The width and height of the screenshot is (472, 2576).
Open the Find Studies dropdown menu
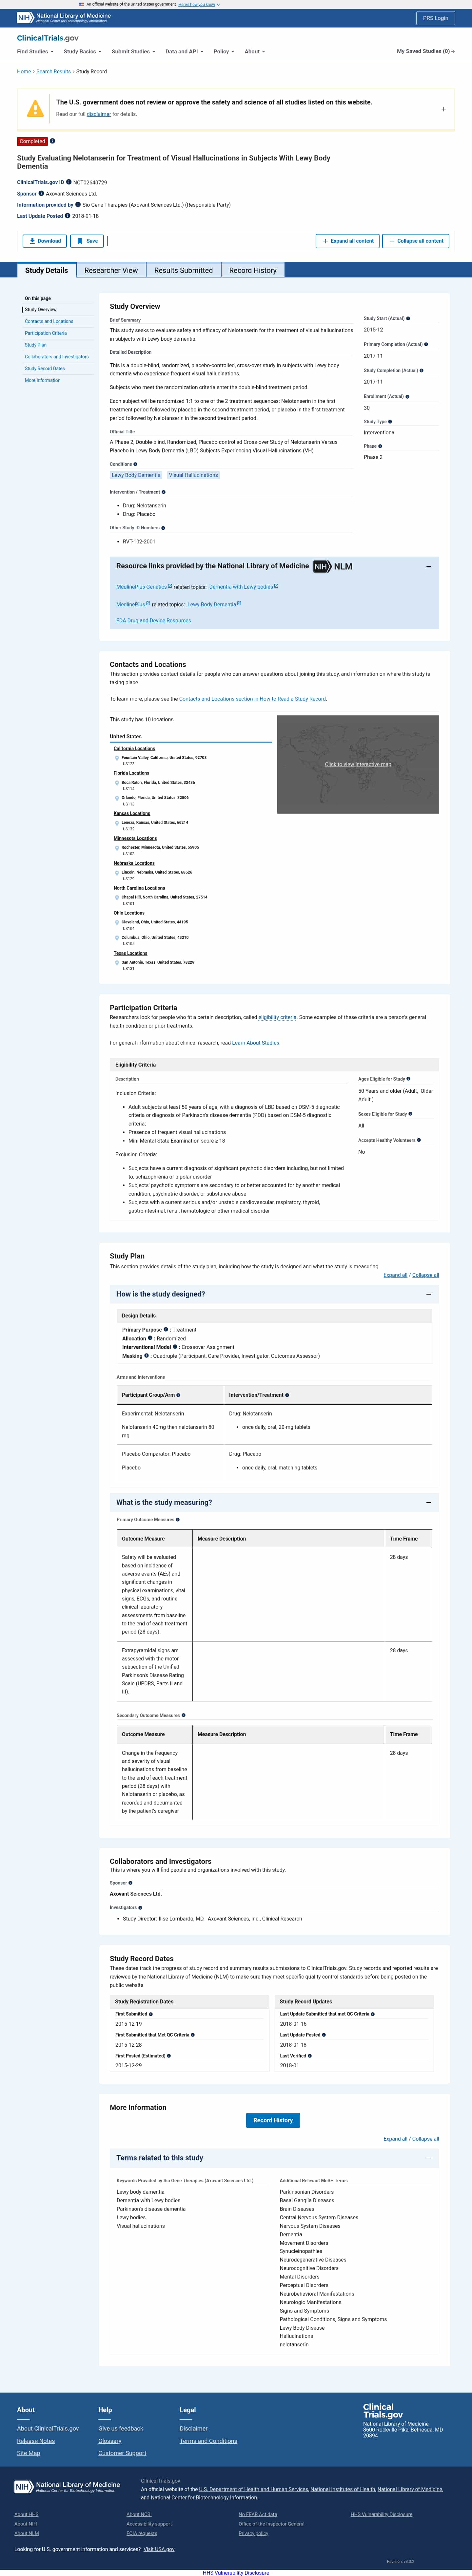pyautogui.click(x=35, y=51)
